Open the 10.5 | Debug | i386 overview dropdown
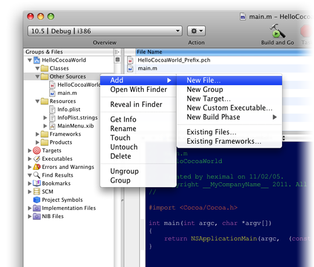The image size is (314, 267). 105,31
